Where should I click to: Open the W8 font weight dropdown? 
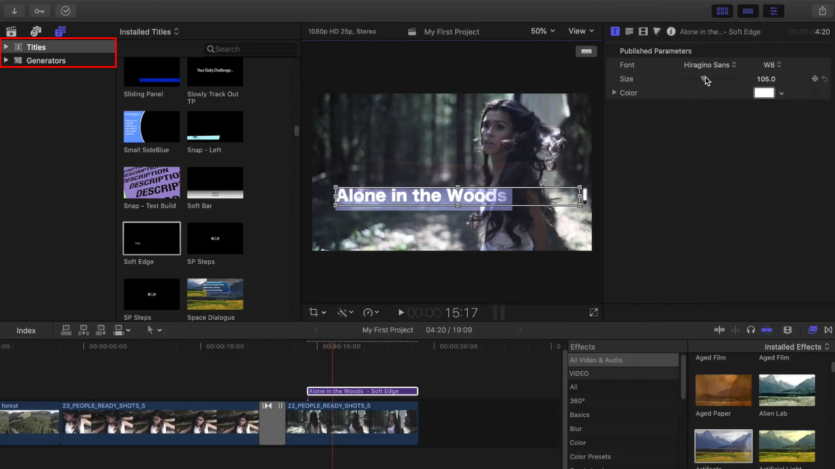772,65
